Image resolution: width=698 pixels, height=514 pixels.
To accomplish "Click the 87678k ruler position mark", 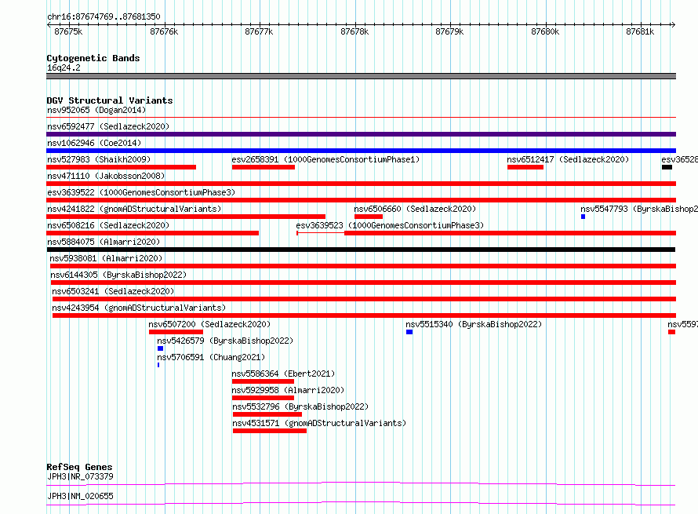I will [354, 31].
